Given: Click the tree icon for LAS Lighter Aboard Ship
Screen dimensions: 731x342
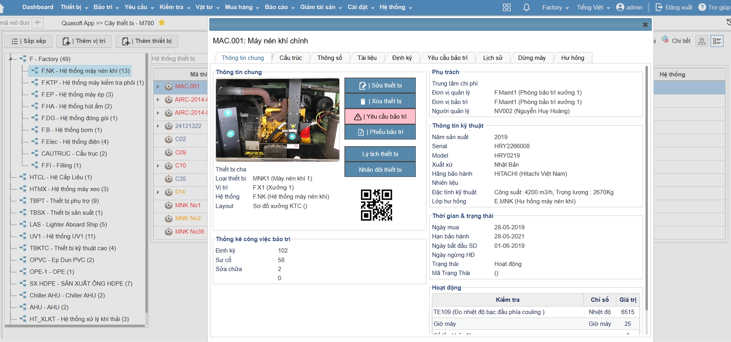Looking at the screenshot, I should 23,225.
